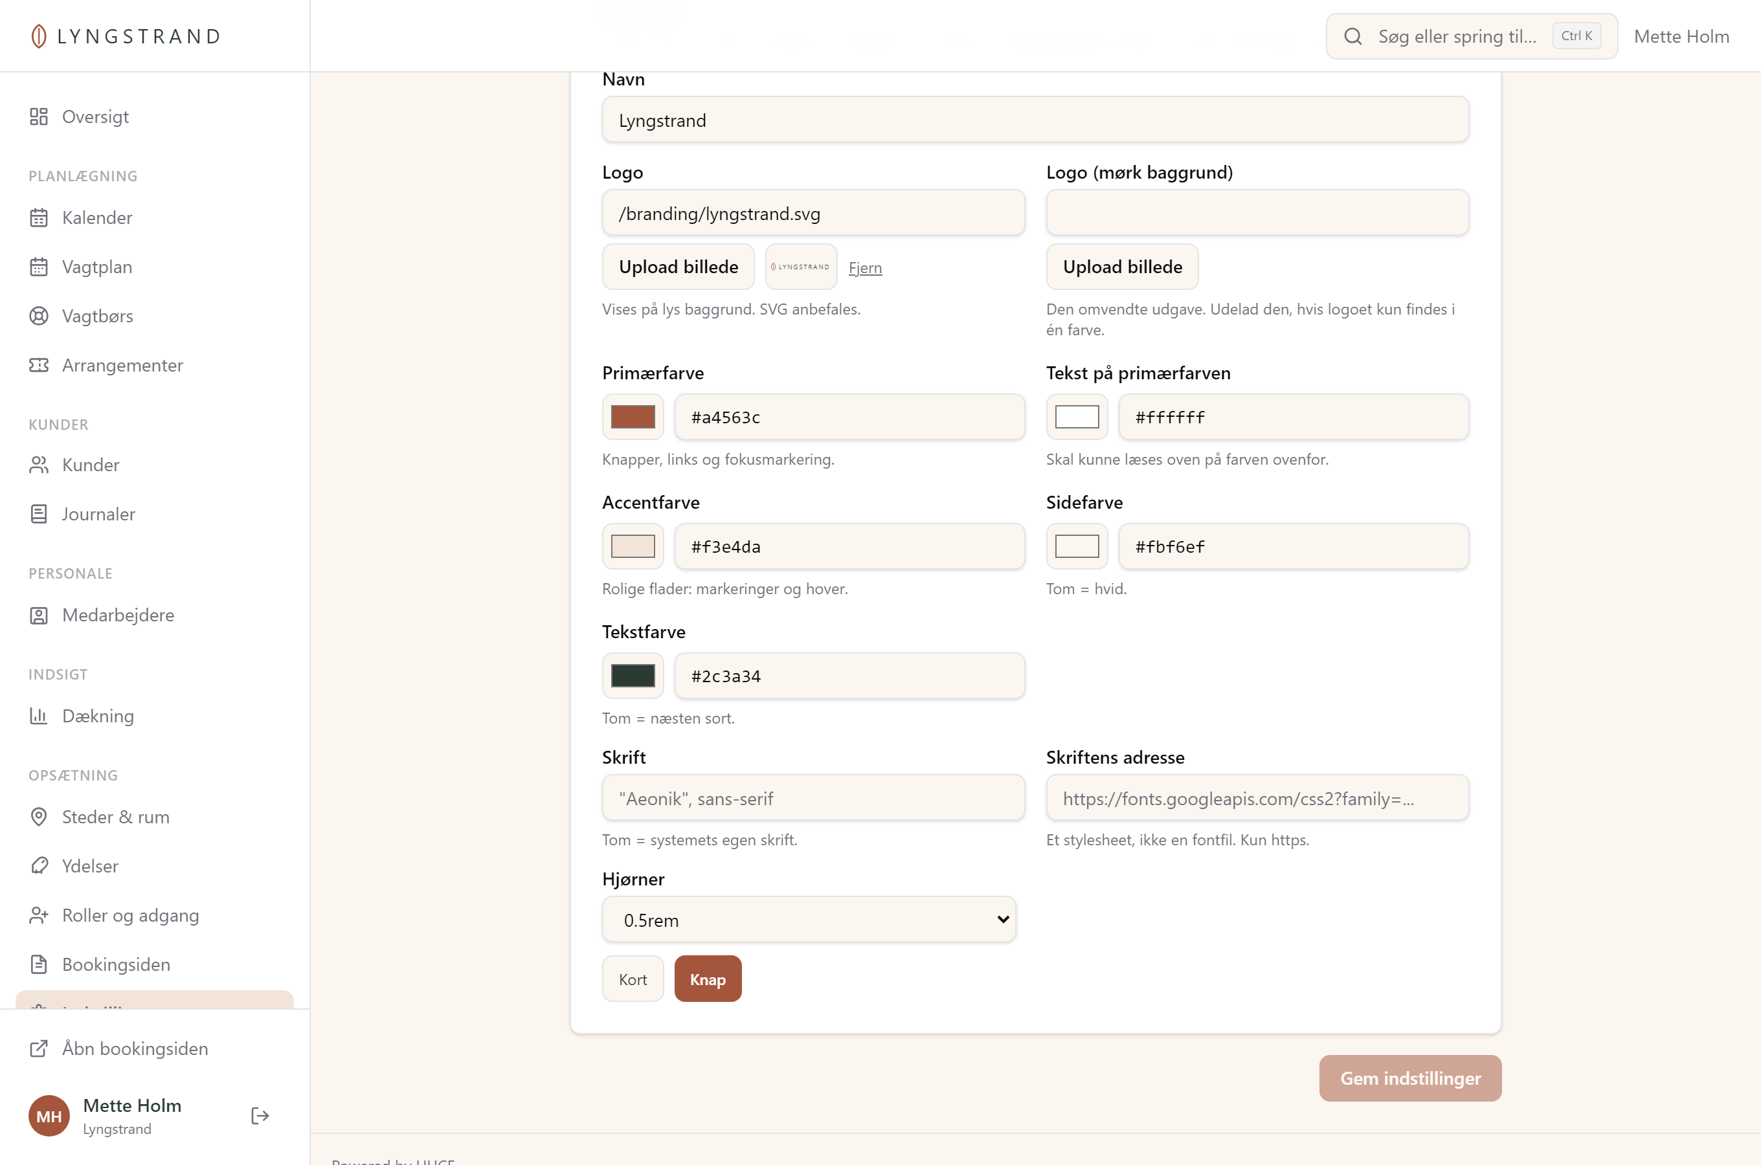Click the Logo path input field

(x=813, y=213)
